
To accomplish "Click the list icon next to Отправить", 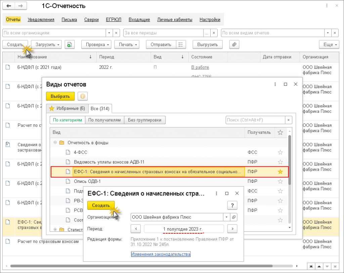I will pyautogui.click(x=181, y=44).
